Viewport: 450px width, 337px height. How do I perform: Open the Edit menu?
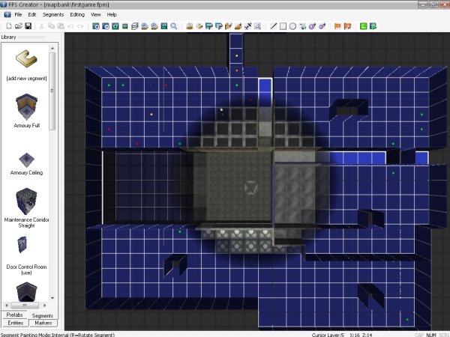31,15
